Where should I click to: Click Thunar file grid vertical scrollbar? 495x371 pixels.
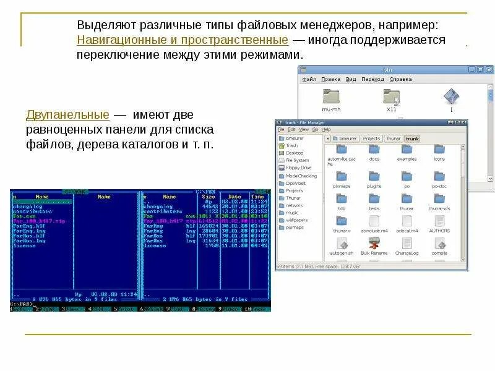(463, 203)
